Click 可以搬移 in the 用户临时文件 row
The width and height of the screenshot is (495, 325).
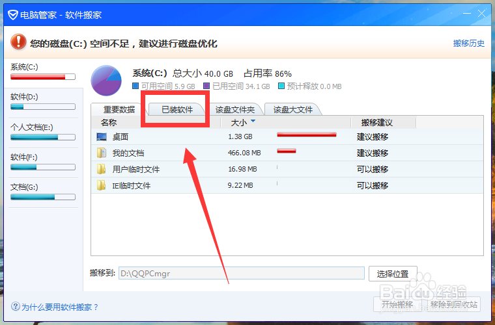pyautogui.click(x=373, y=170)
